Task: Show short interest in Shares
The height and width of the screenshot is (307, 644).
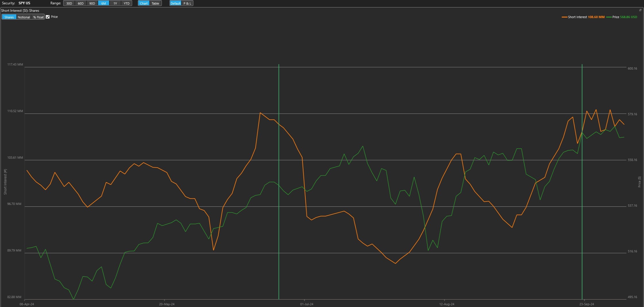Action: pyautogui.click(x=9, y=17)
